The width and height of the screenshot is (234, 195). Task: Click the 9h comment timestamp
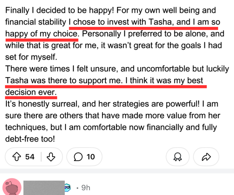point(86,188)
